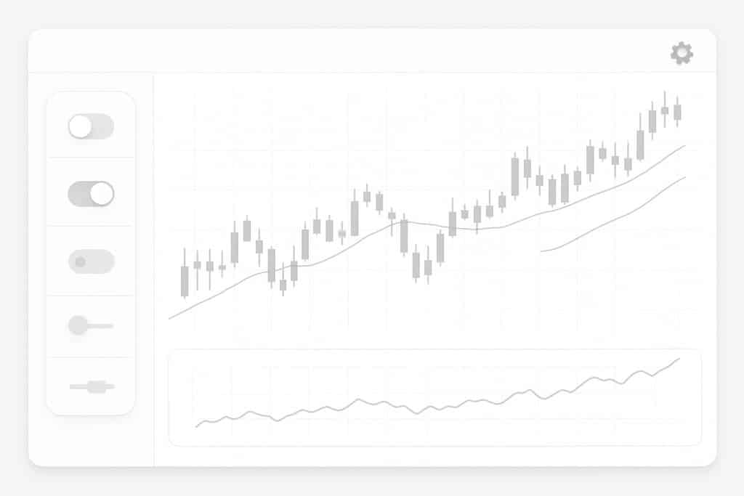Select the leftmost candlestick in the chart

pos(185,280)
